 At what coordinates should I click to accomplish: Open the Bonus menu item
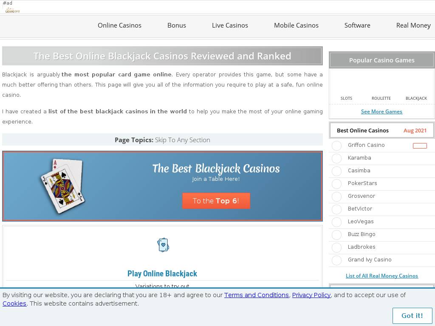point(177,25)
